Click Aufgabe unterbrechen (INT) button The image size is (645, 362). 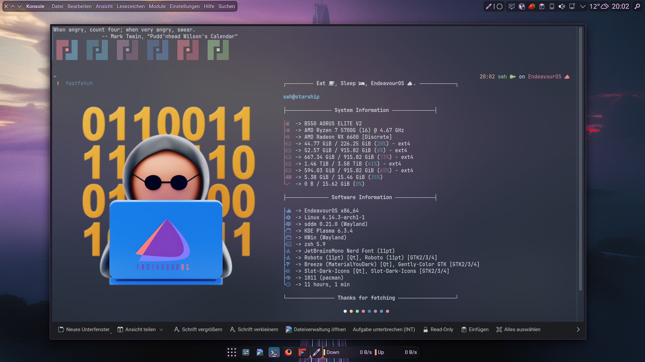tap(384, 329)
